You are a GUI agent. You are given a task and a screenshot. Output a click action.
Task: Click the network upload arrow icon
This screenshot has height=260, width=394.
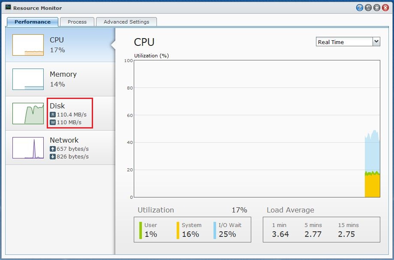point(53,149)
